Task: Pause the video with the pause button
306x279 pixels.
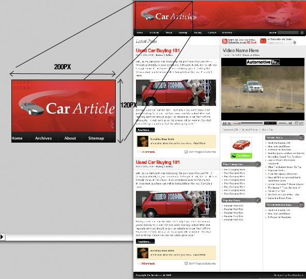Action: click(225, 123)
